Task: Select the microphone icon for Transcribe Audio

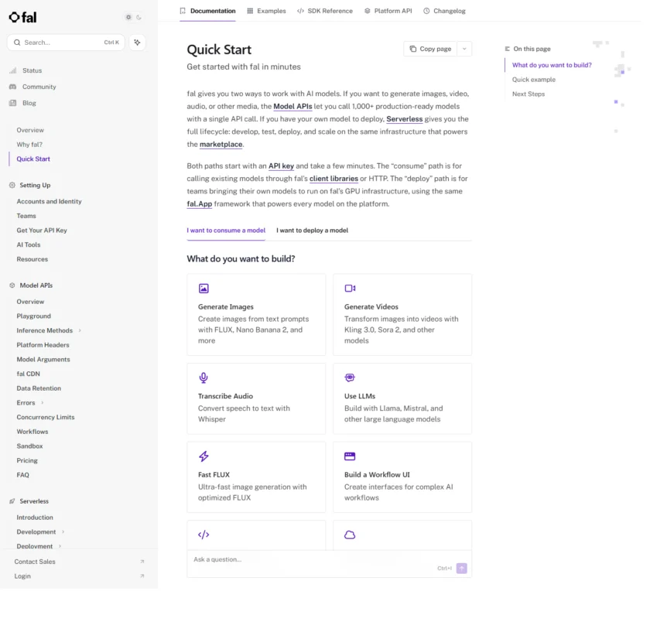Action: coord(202,378)
